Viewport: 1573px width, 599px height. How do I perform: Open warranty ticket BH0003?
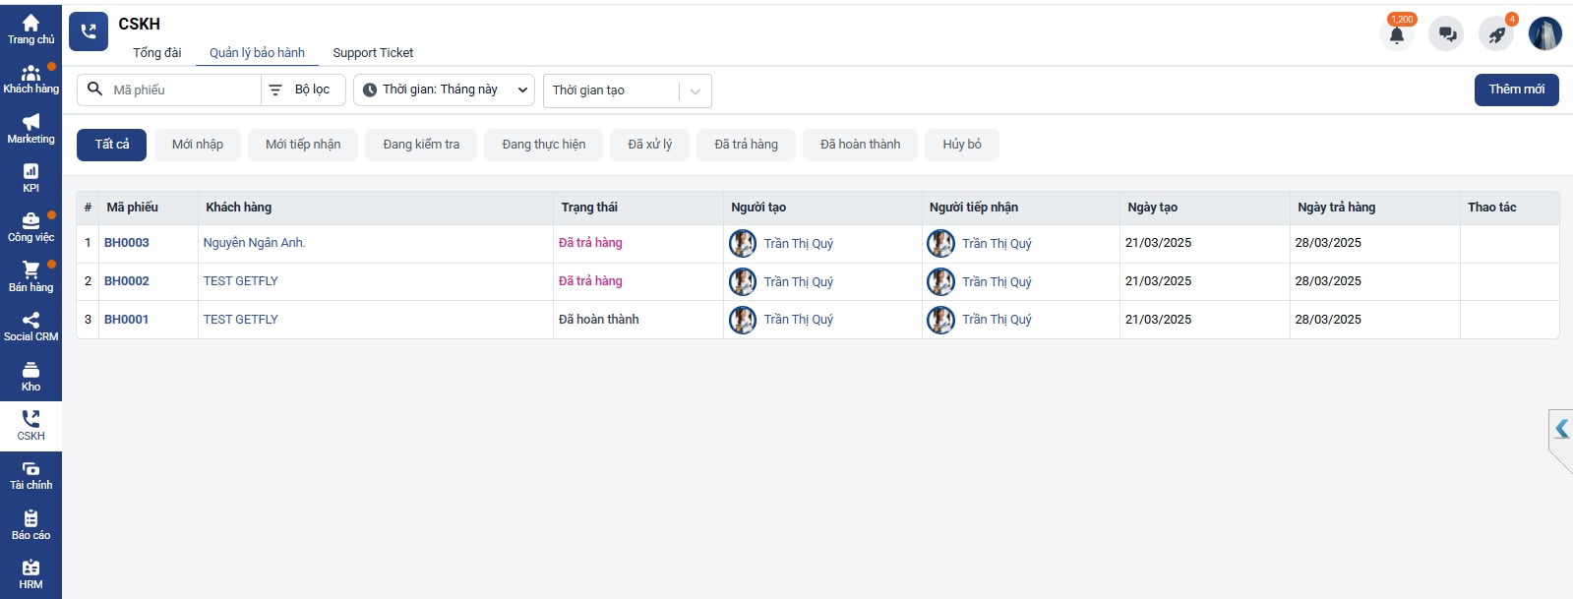[127, 243]
